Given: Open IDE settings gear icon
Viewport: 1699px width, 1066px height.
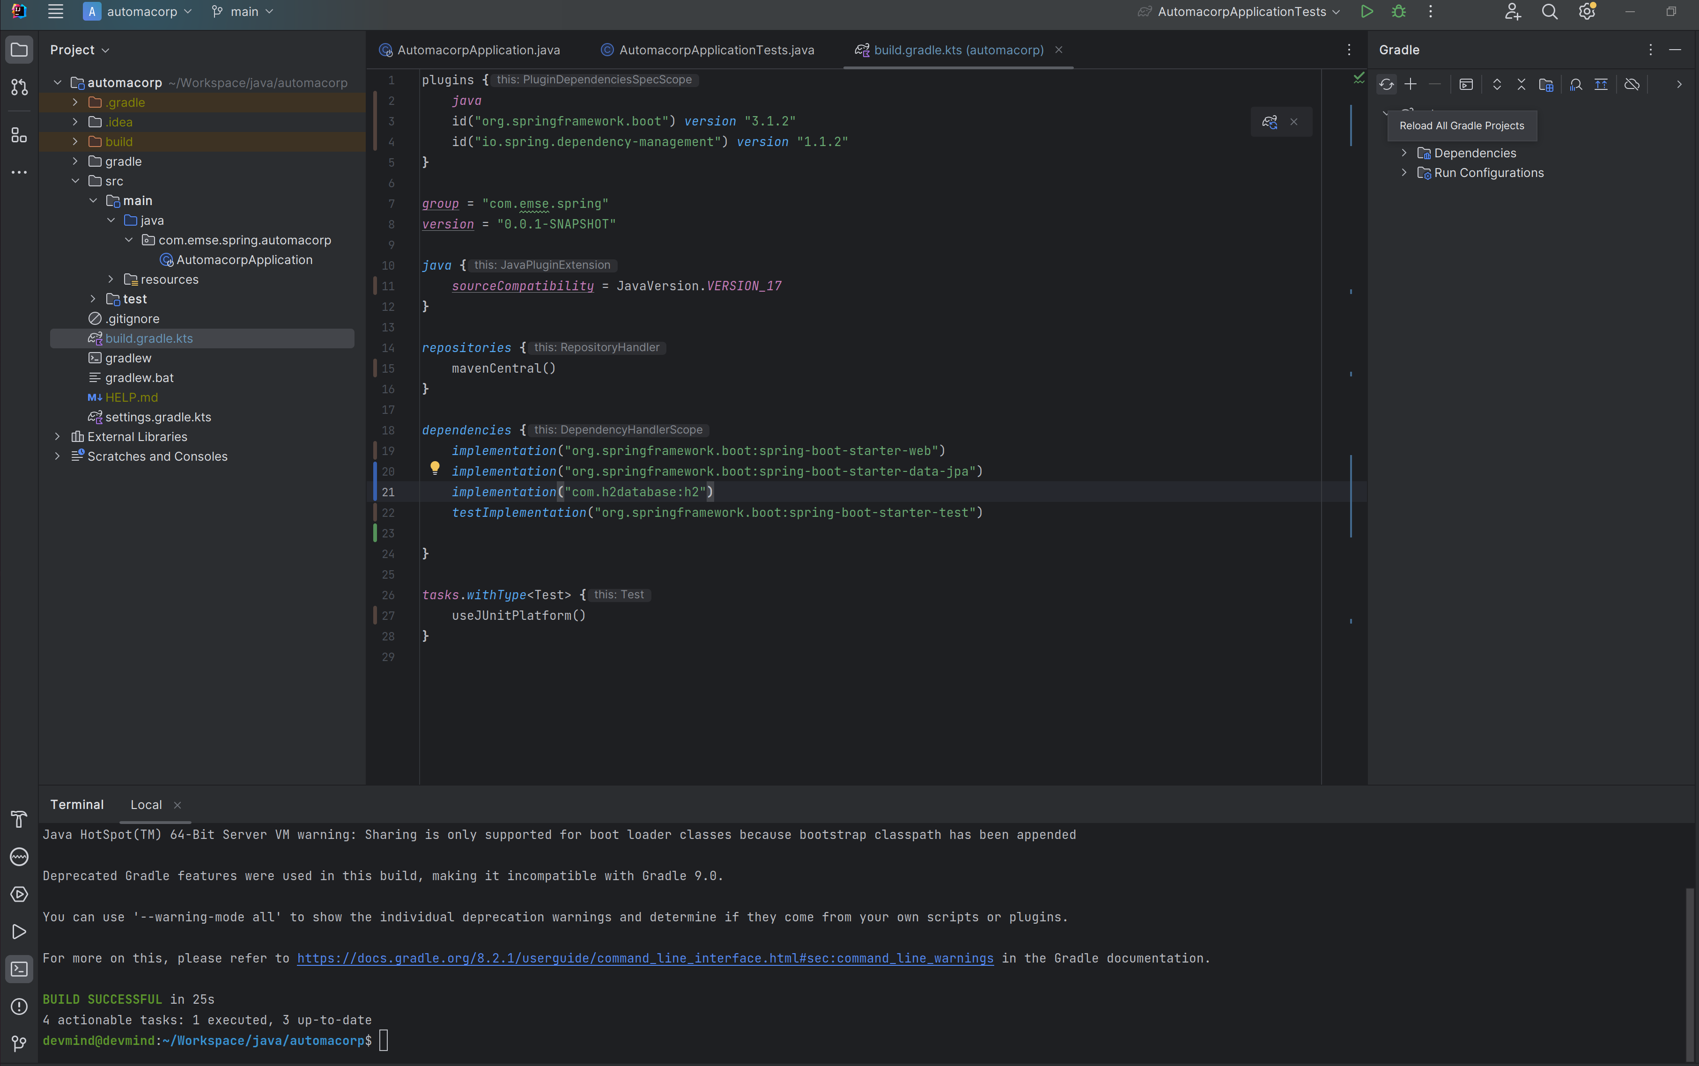Looking at the screenshot, I should (1587, 11).
